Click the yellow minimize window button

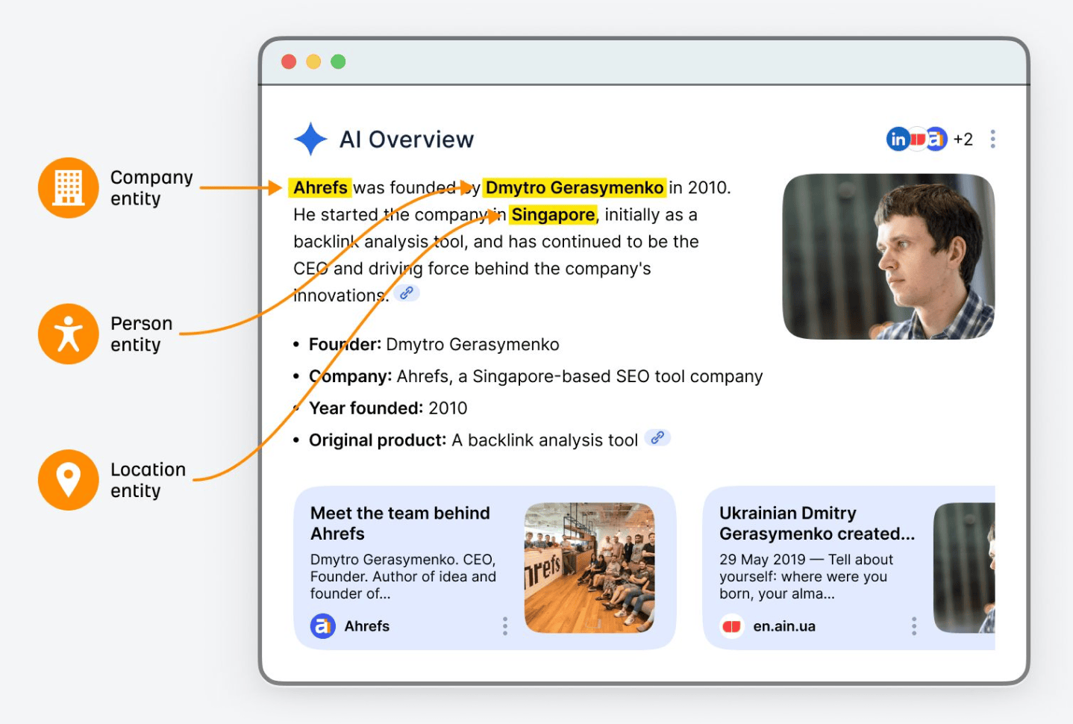click(313, 62)
